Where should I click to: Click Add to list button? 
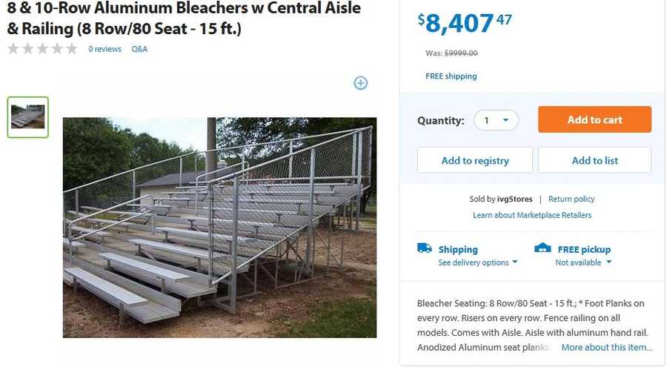[x=594, y=160]
